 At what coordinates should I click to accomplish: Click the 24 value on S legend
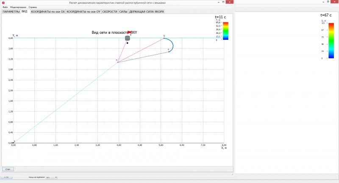pos(322,51)
